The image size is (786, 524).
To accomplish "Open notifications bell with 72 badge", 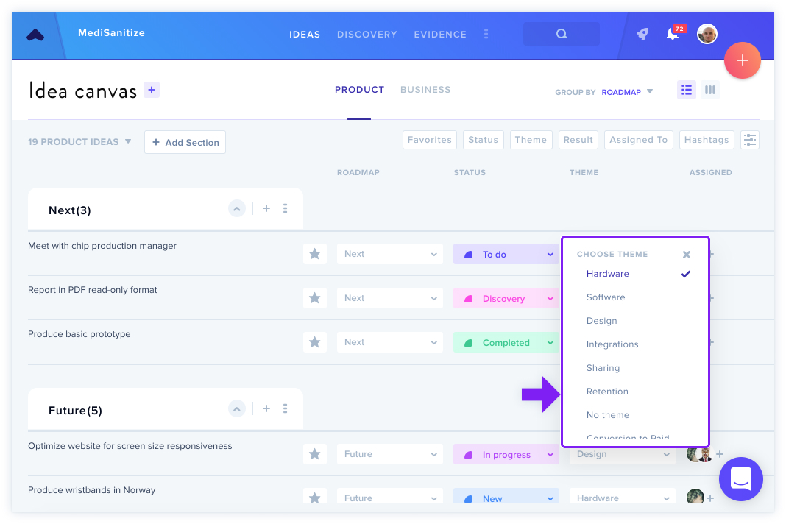I will (x=673, y=33).
